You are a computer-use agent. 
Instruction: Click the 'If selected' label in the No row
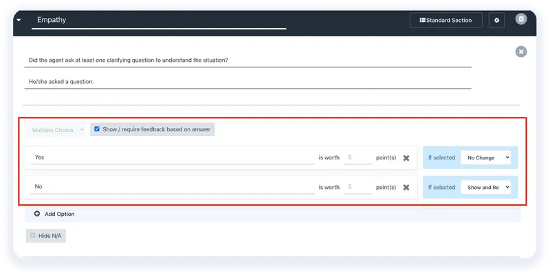tap(441, 187)
